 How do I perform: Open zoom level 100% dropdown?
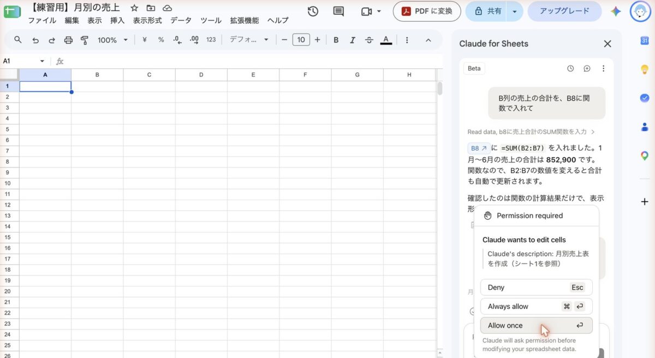click(x=112, y=40)
